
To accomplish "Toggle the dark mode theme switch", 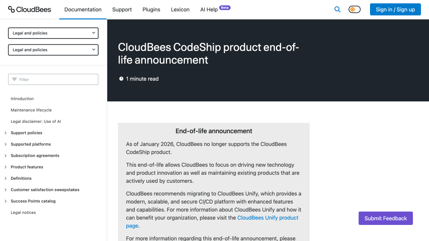I will point(355,10).
